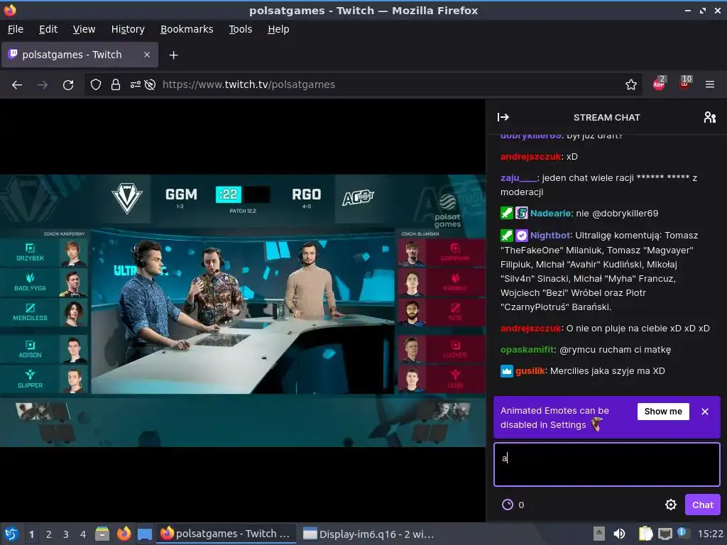Show desktop via taskbar icon
Viewport: 727px width, 545px height.
(145, 534)
